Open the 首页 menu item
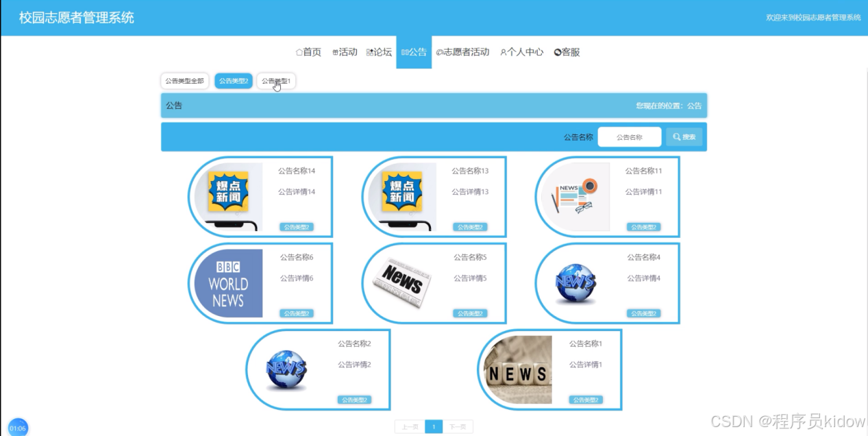Image resolution: width=868 pixels, height=436 pixels. click(x=309, y=51)
